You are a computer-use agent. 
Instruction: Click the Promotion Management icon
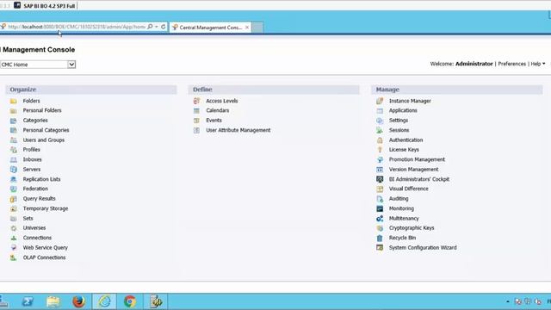point(380,159)
